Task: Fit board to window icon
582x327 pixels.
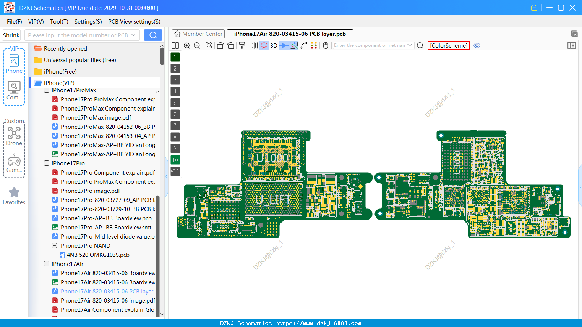Action: pyautogui.click(x=209, y=45)
